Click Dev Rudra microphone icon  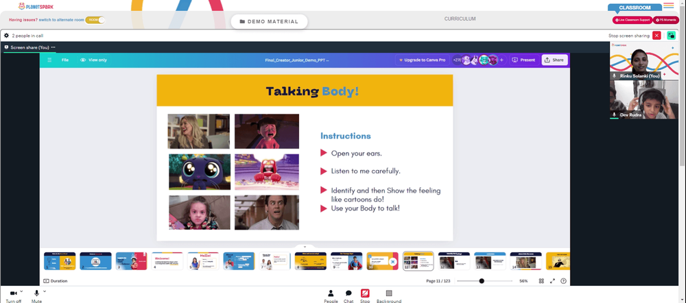(614, 114)
